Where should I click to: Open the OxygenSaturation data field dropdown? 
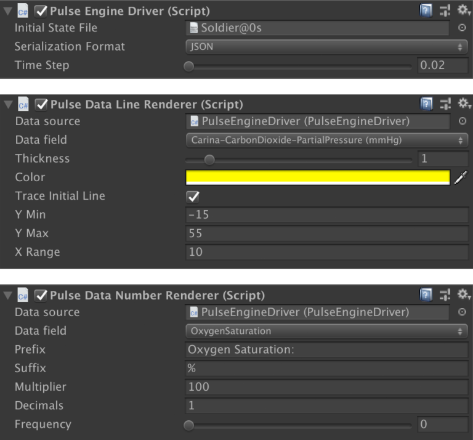coord(326,331)
